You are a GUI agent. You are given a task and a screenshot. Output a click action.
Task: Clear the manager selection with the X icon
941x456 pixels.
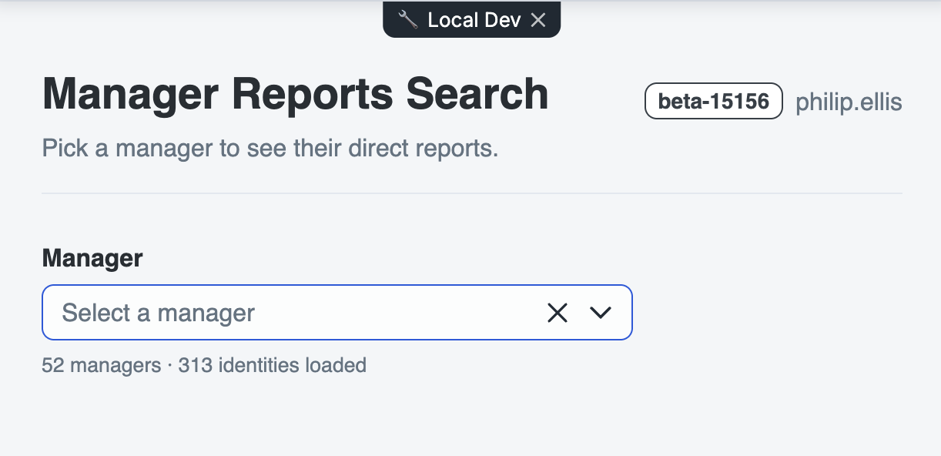[x=557, y=313]
